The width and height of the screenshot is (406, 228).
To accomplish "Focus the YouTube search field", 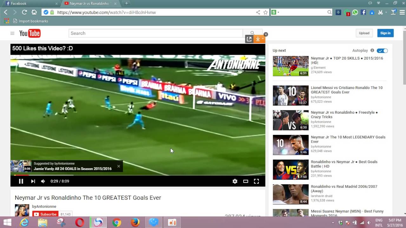I will [156, 33].
